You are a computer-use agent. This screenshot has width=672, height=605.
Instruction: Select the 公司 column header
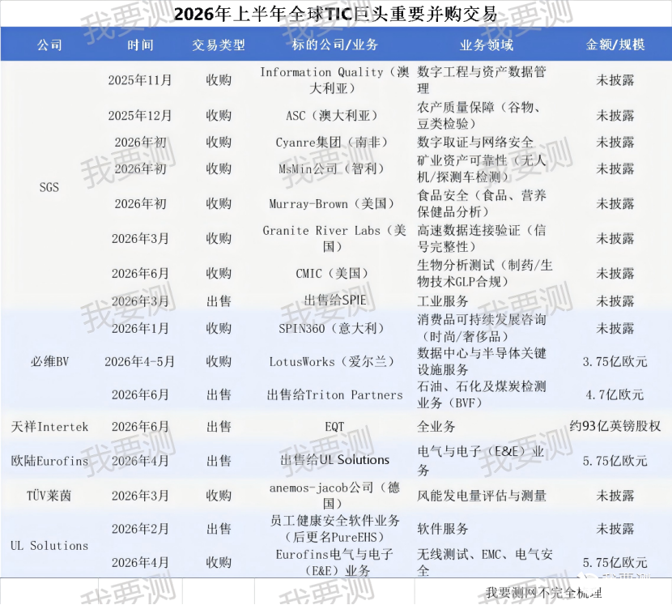click(x=49, y=45)
